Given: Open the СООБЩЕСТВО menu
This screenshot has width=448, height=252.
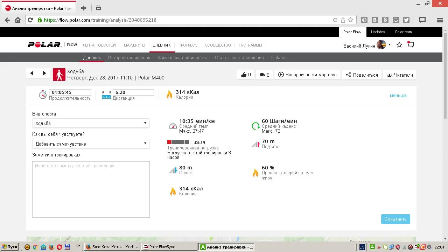Looking at the screenshot, I should [218, 45].
